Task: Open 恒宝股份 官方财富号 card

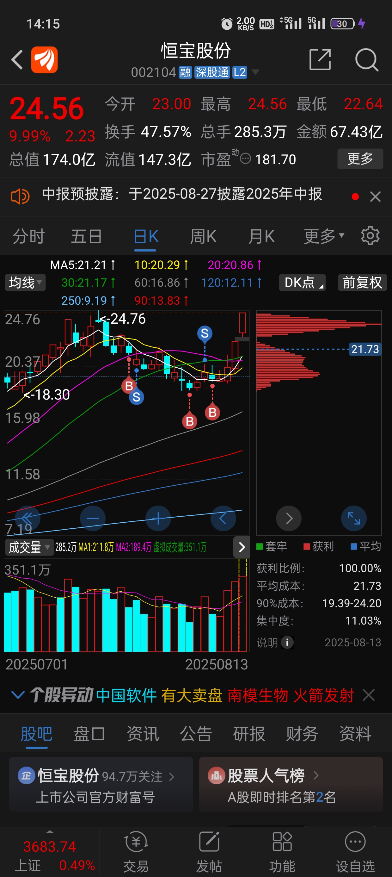Action: click(x=101, y=785)
